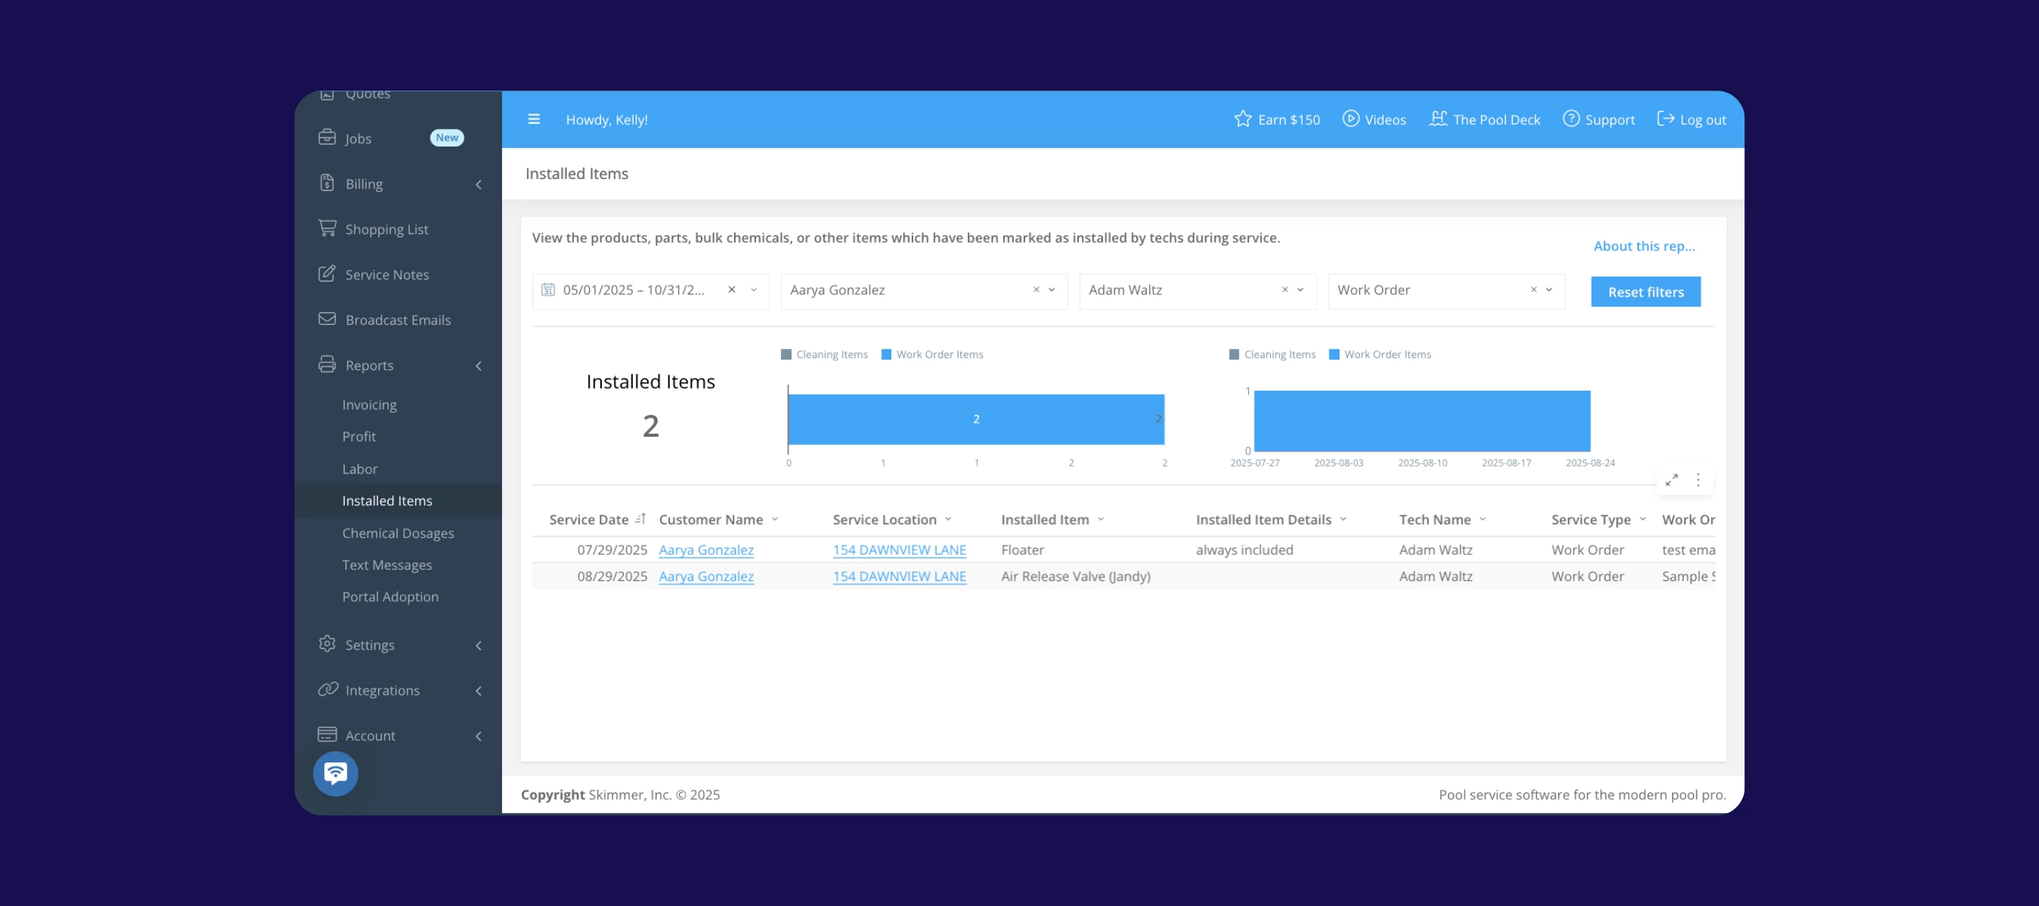2039x906 pixels.
Task: Click the Support question mark icon
Action: pyautogui.click(x=1570, y=119)
